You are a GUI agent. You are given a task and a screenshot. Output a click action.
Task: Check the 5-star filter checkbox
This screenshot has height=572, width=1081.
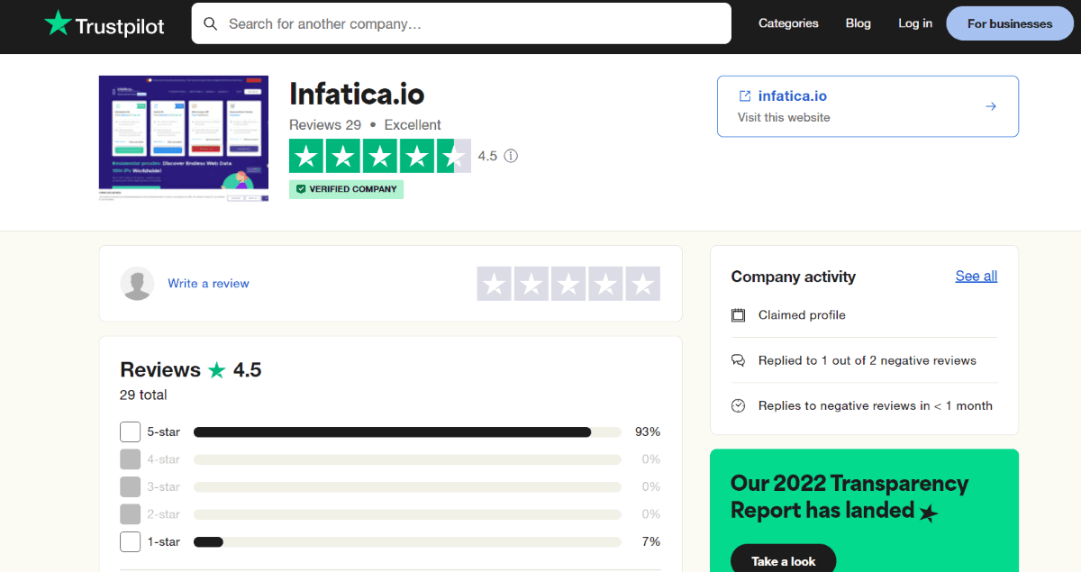131,432
